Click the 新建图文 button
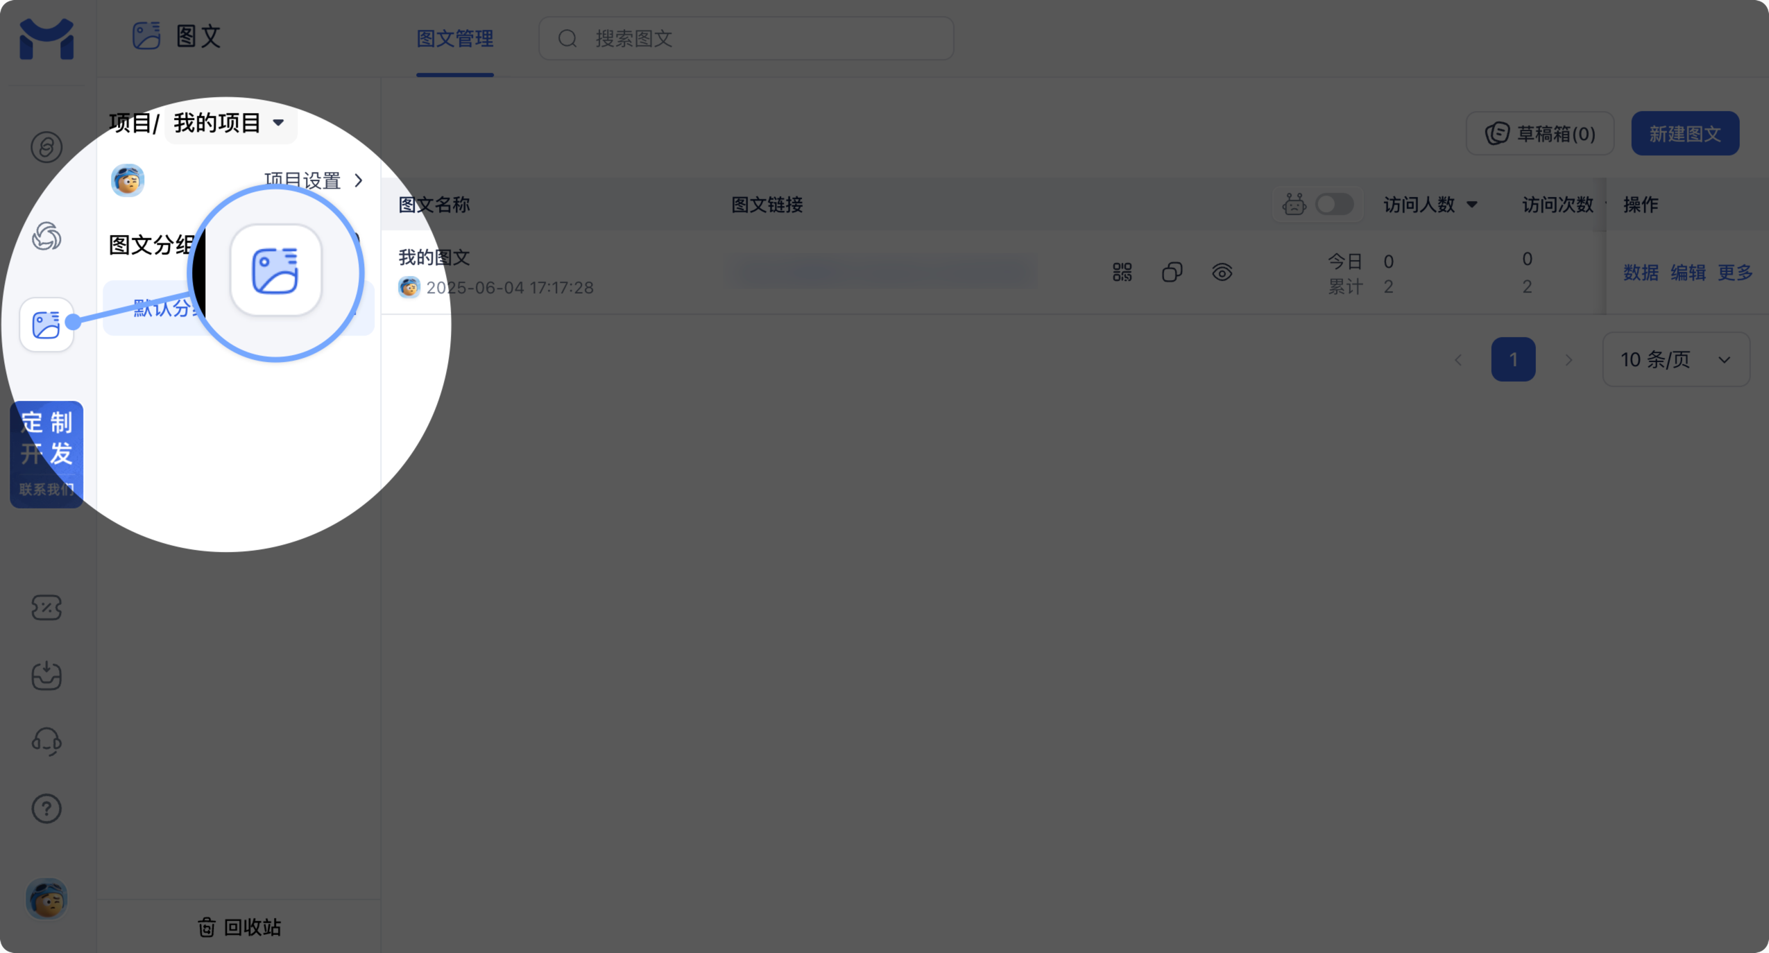1769x953 pixels. 1684,133
